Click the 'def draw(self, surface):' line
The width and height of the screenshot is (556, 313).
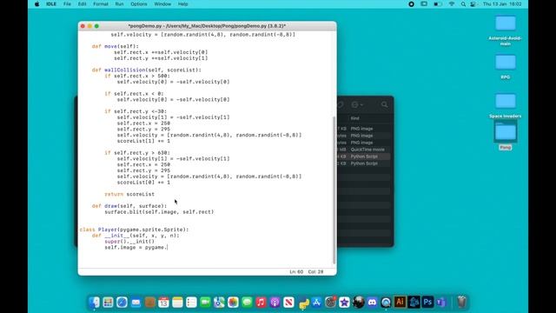click(129, 206)
